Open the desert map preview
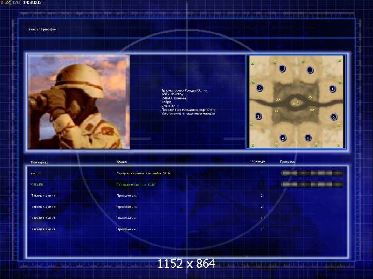The width and height of the screenshot is (373, 279). point(296,102)
